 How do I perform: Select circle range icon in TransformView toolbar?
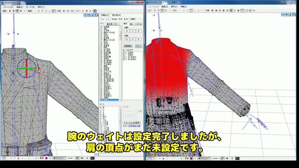click(46, 11)
